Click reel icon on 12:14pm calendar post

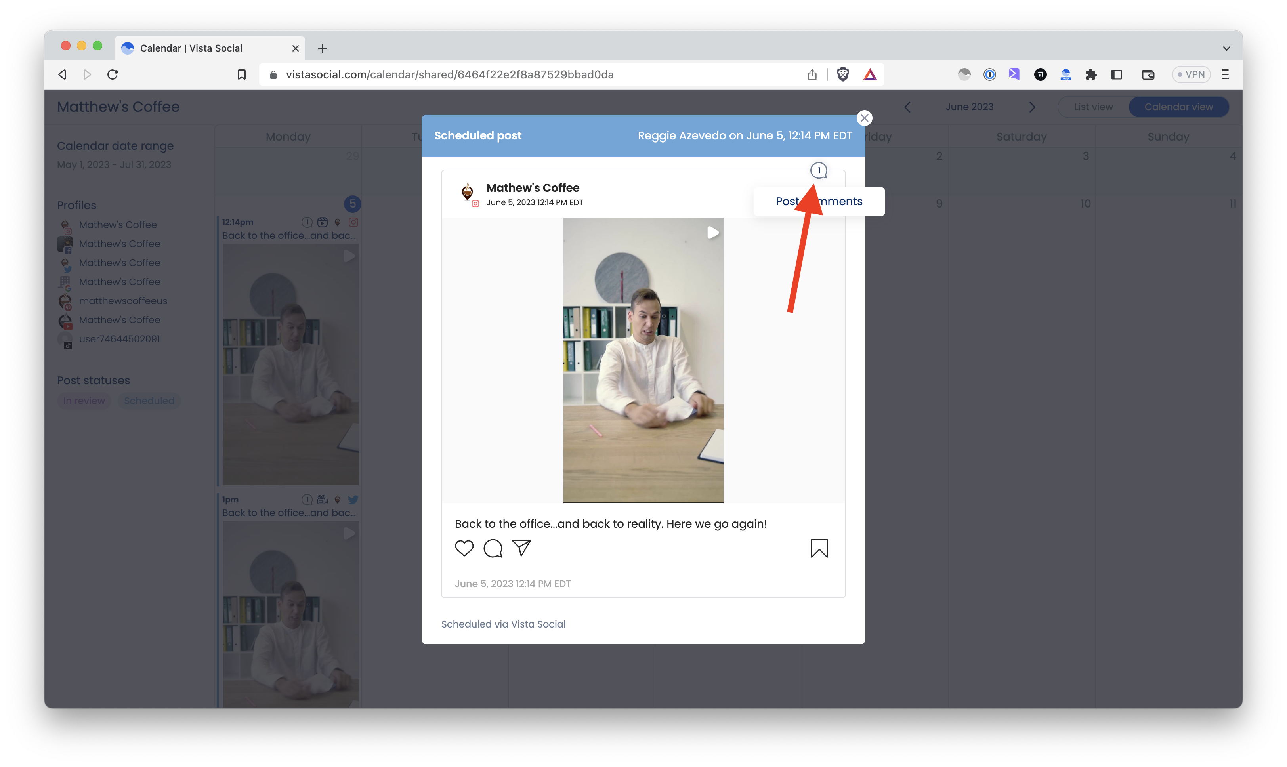[x=323, y=222]
